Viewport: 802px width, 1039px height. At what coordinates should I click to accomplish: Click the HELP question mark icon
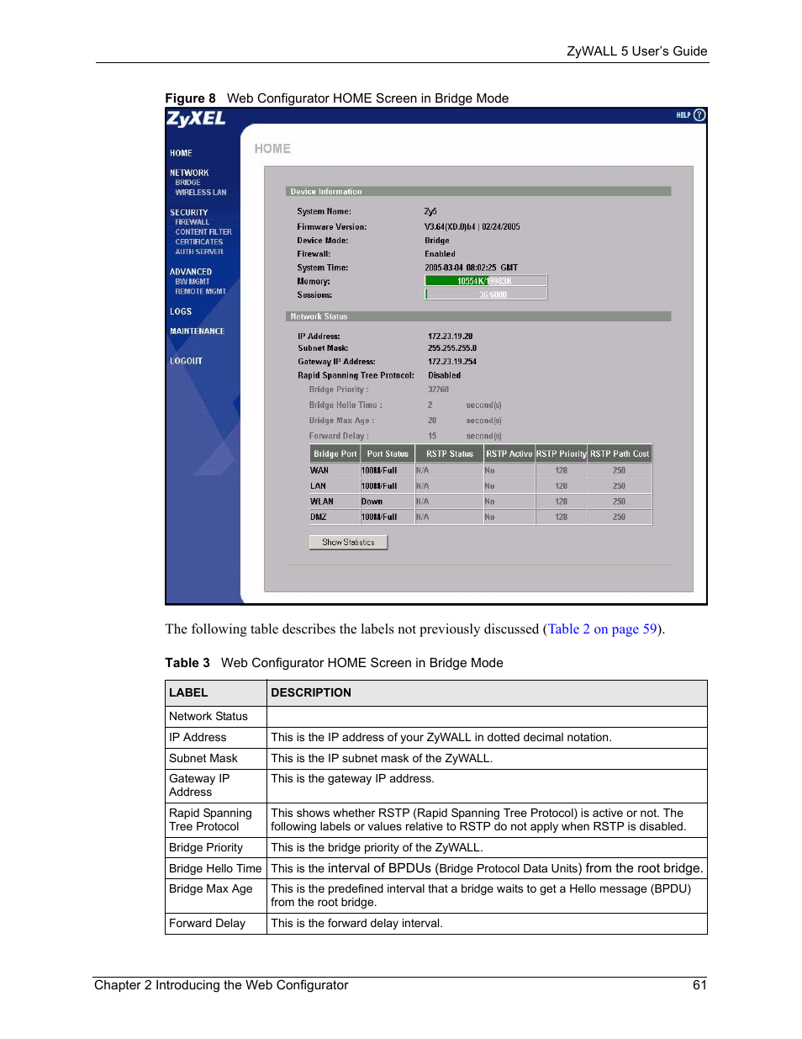[698, 115]
